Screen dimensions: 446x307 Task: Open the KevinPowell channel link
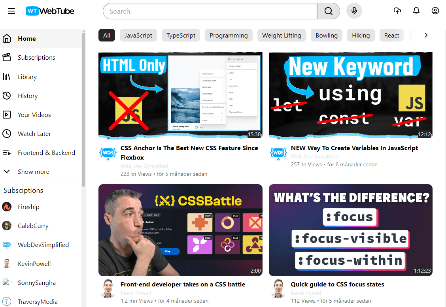coord(41,264)
